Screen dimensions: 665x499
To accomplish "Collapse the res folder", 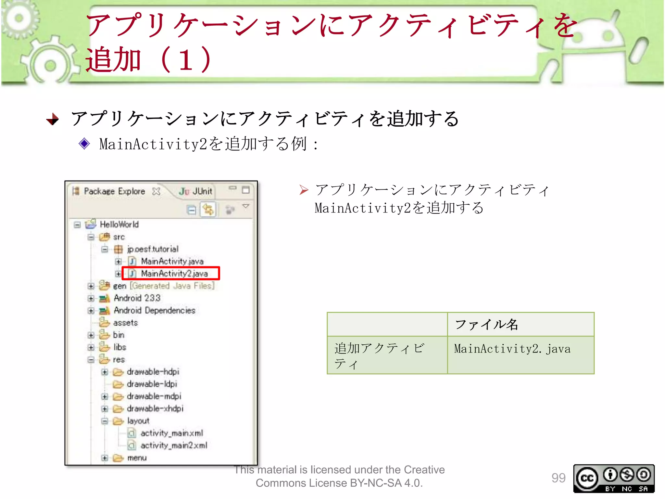I will click(x=91, y=360).
